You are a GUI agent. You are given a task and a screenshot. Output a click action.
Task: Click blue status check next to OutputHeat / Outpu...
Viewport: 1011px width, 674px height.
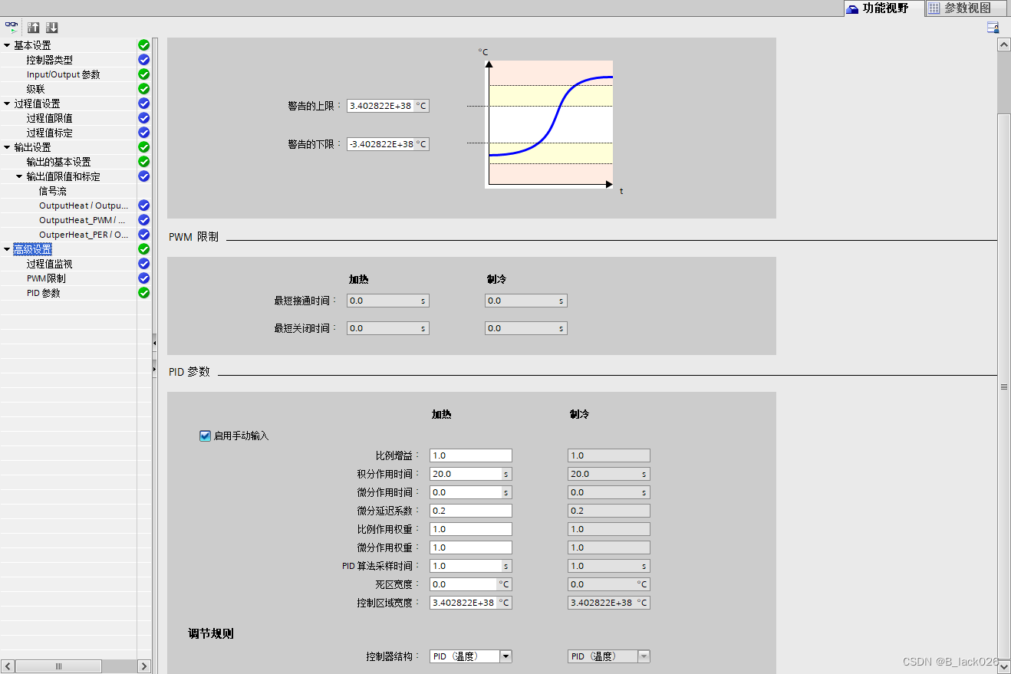pos(143,205)
